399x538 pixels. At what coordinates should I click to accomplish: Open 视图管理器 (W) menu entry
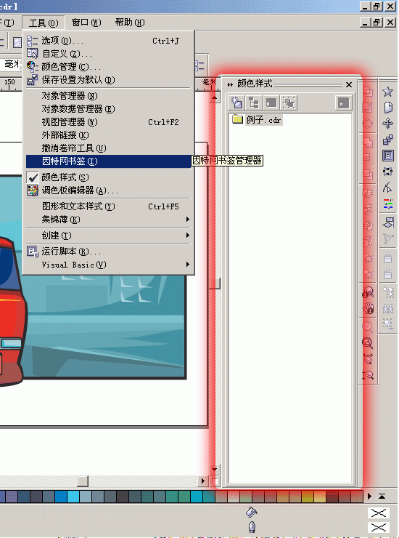(x=108, y=122)
